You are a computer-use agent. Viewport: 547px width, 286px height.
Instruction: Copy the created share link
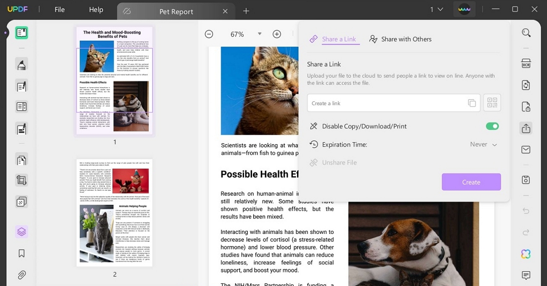click(472, 103)
